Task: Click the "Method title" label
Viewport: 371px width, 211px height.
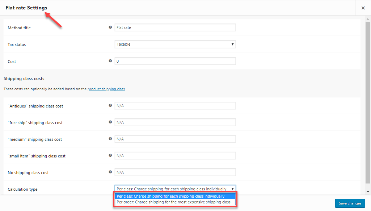Action: (x=19, y=28)
